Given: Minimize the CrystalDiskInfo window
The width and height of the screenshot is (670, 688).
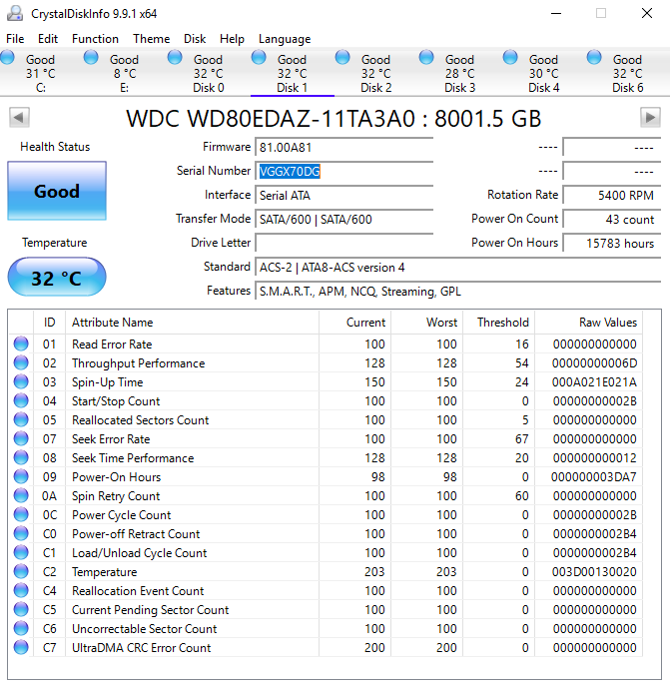Looking at the screenshot, I should (556, 13).
